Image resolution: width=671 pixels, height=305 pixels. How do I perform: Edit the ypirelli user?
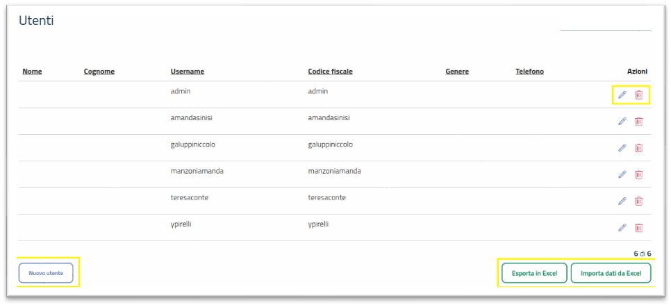coord(622,228)
